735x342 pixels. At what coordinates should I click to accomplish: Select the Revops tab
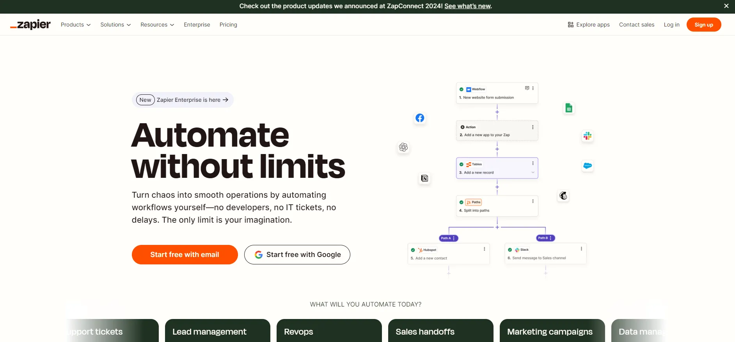click(329, 331)
